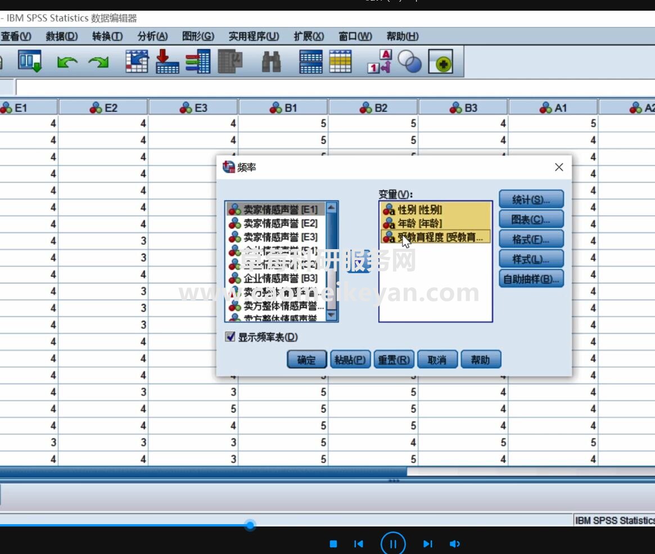Viewport: 655px width, 554px height.
Task: Click 取消 in frequency dialog
Action: [437, 359]
